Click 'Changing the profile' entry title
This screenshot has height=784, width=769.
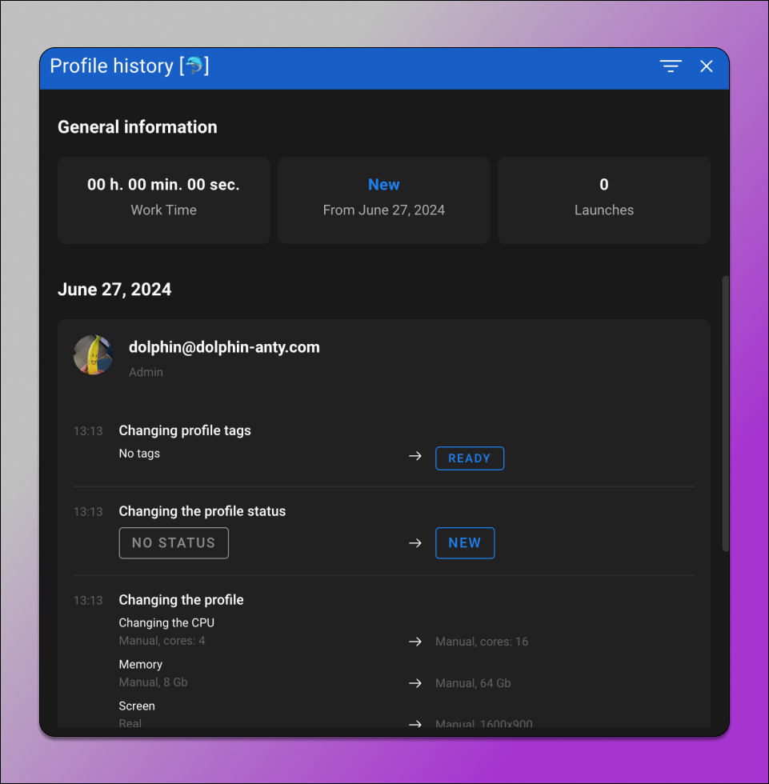tap(181, 599)
